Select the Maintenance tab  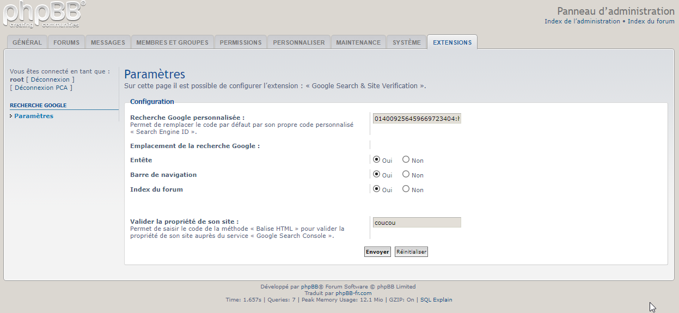point(358,42)
